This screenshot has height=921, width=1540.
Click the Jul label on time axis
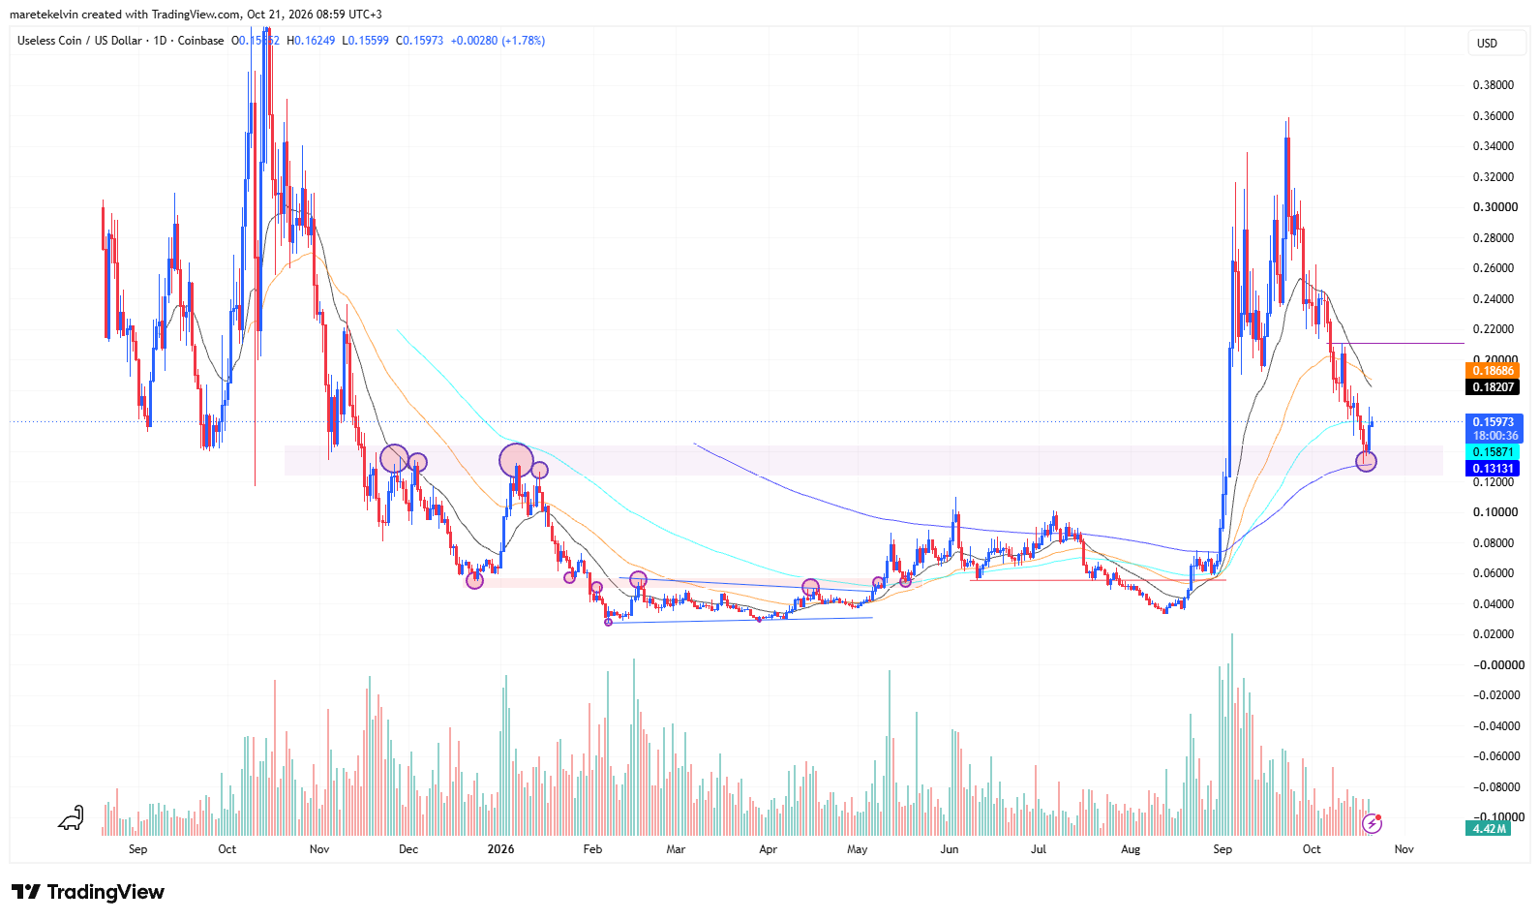coord(1039,849)
